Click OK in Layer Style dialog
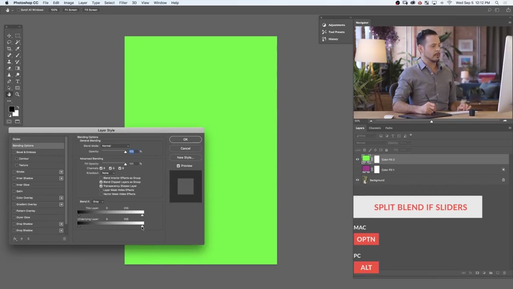The image size is (513, 289). pos(186,139)
